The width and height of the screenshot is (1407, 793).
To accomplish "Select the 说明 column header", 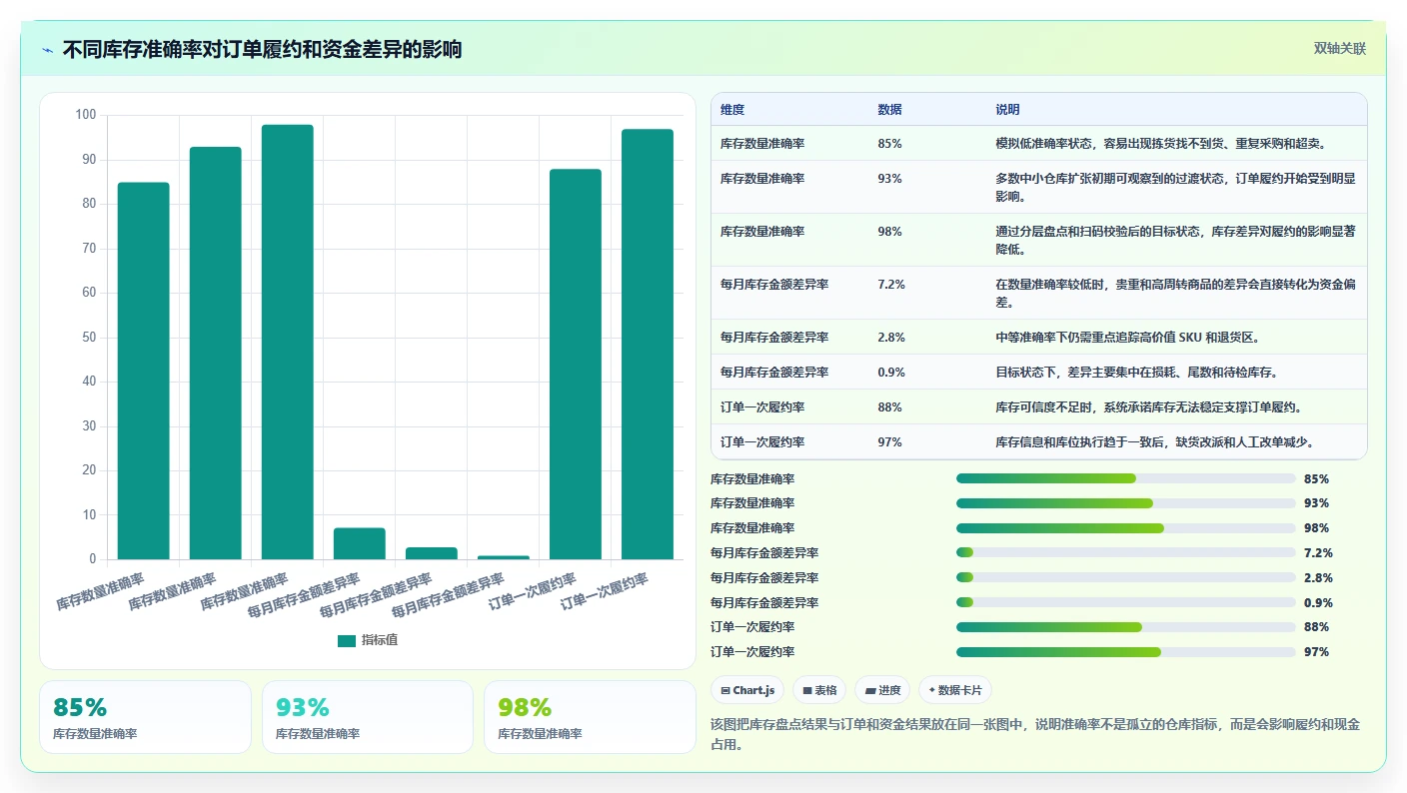I will [1007, 110].
